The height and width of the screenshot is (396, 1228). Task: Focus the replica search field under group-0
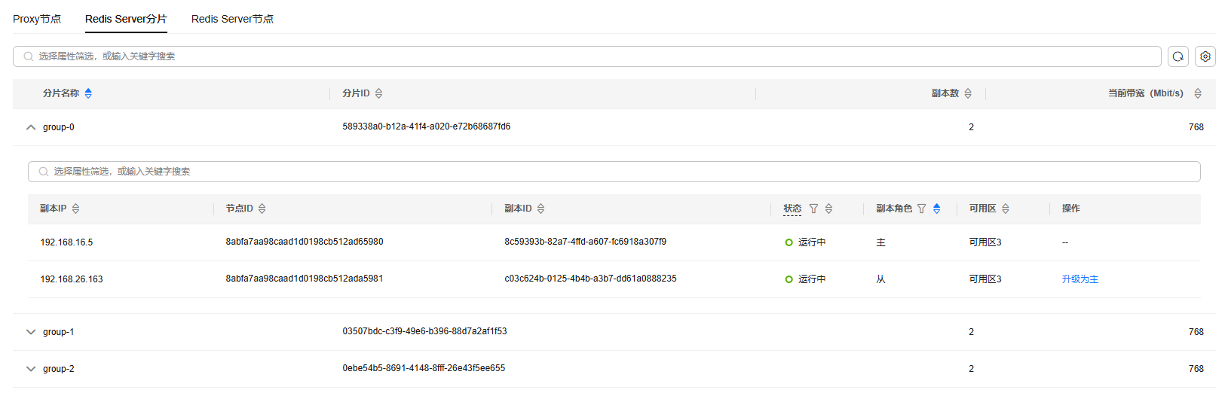point(614,172)
